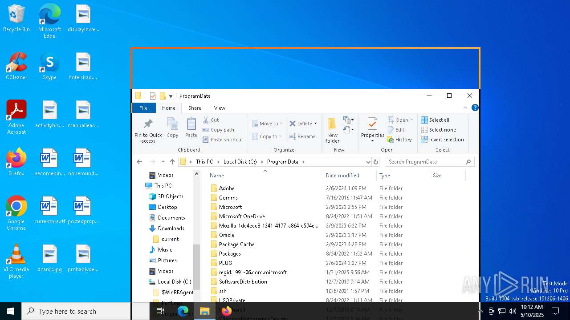Screen dimensions: 570x320
Task: Select the Oracle folder
Action: pos(226,235)
